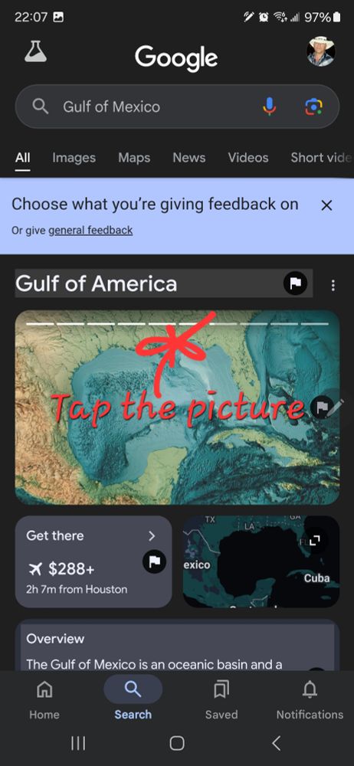The height and width of the screenshot is (766, 354).
Task: Open the general feedback link
Action: (x=91, y=230)
